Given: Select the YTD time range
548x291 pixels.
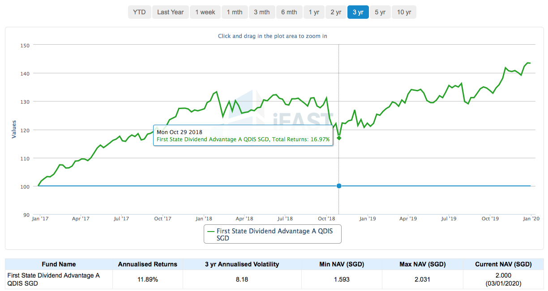Looking at the screenshot, I should click(139, 12).
